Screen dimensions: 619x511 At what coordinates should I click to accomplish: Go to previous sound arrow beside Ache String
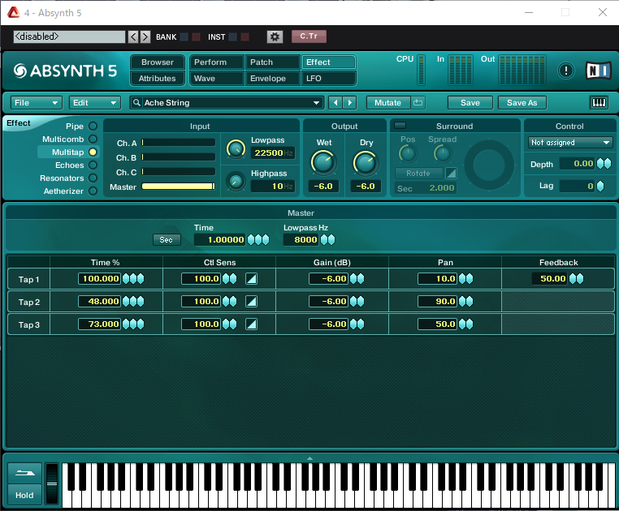coord(335,102)
